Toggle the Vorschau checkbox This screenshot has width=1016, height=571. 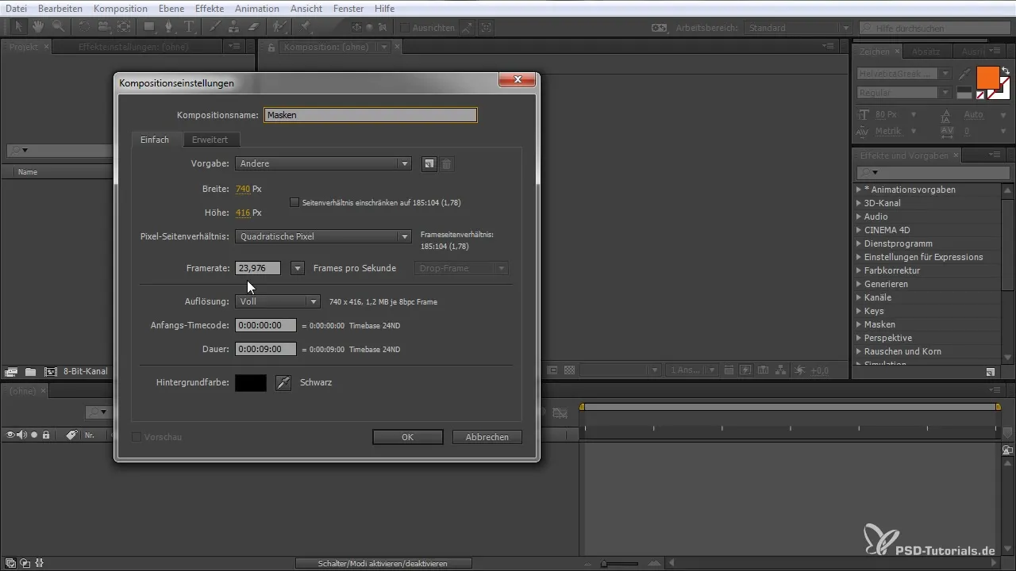pyautogui.click(x=137, y=437)
